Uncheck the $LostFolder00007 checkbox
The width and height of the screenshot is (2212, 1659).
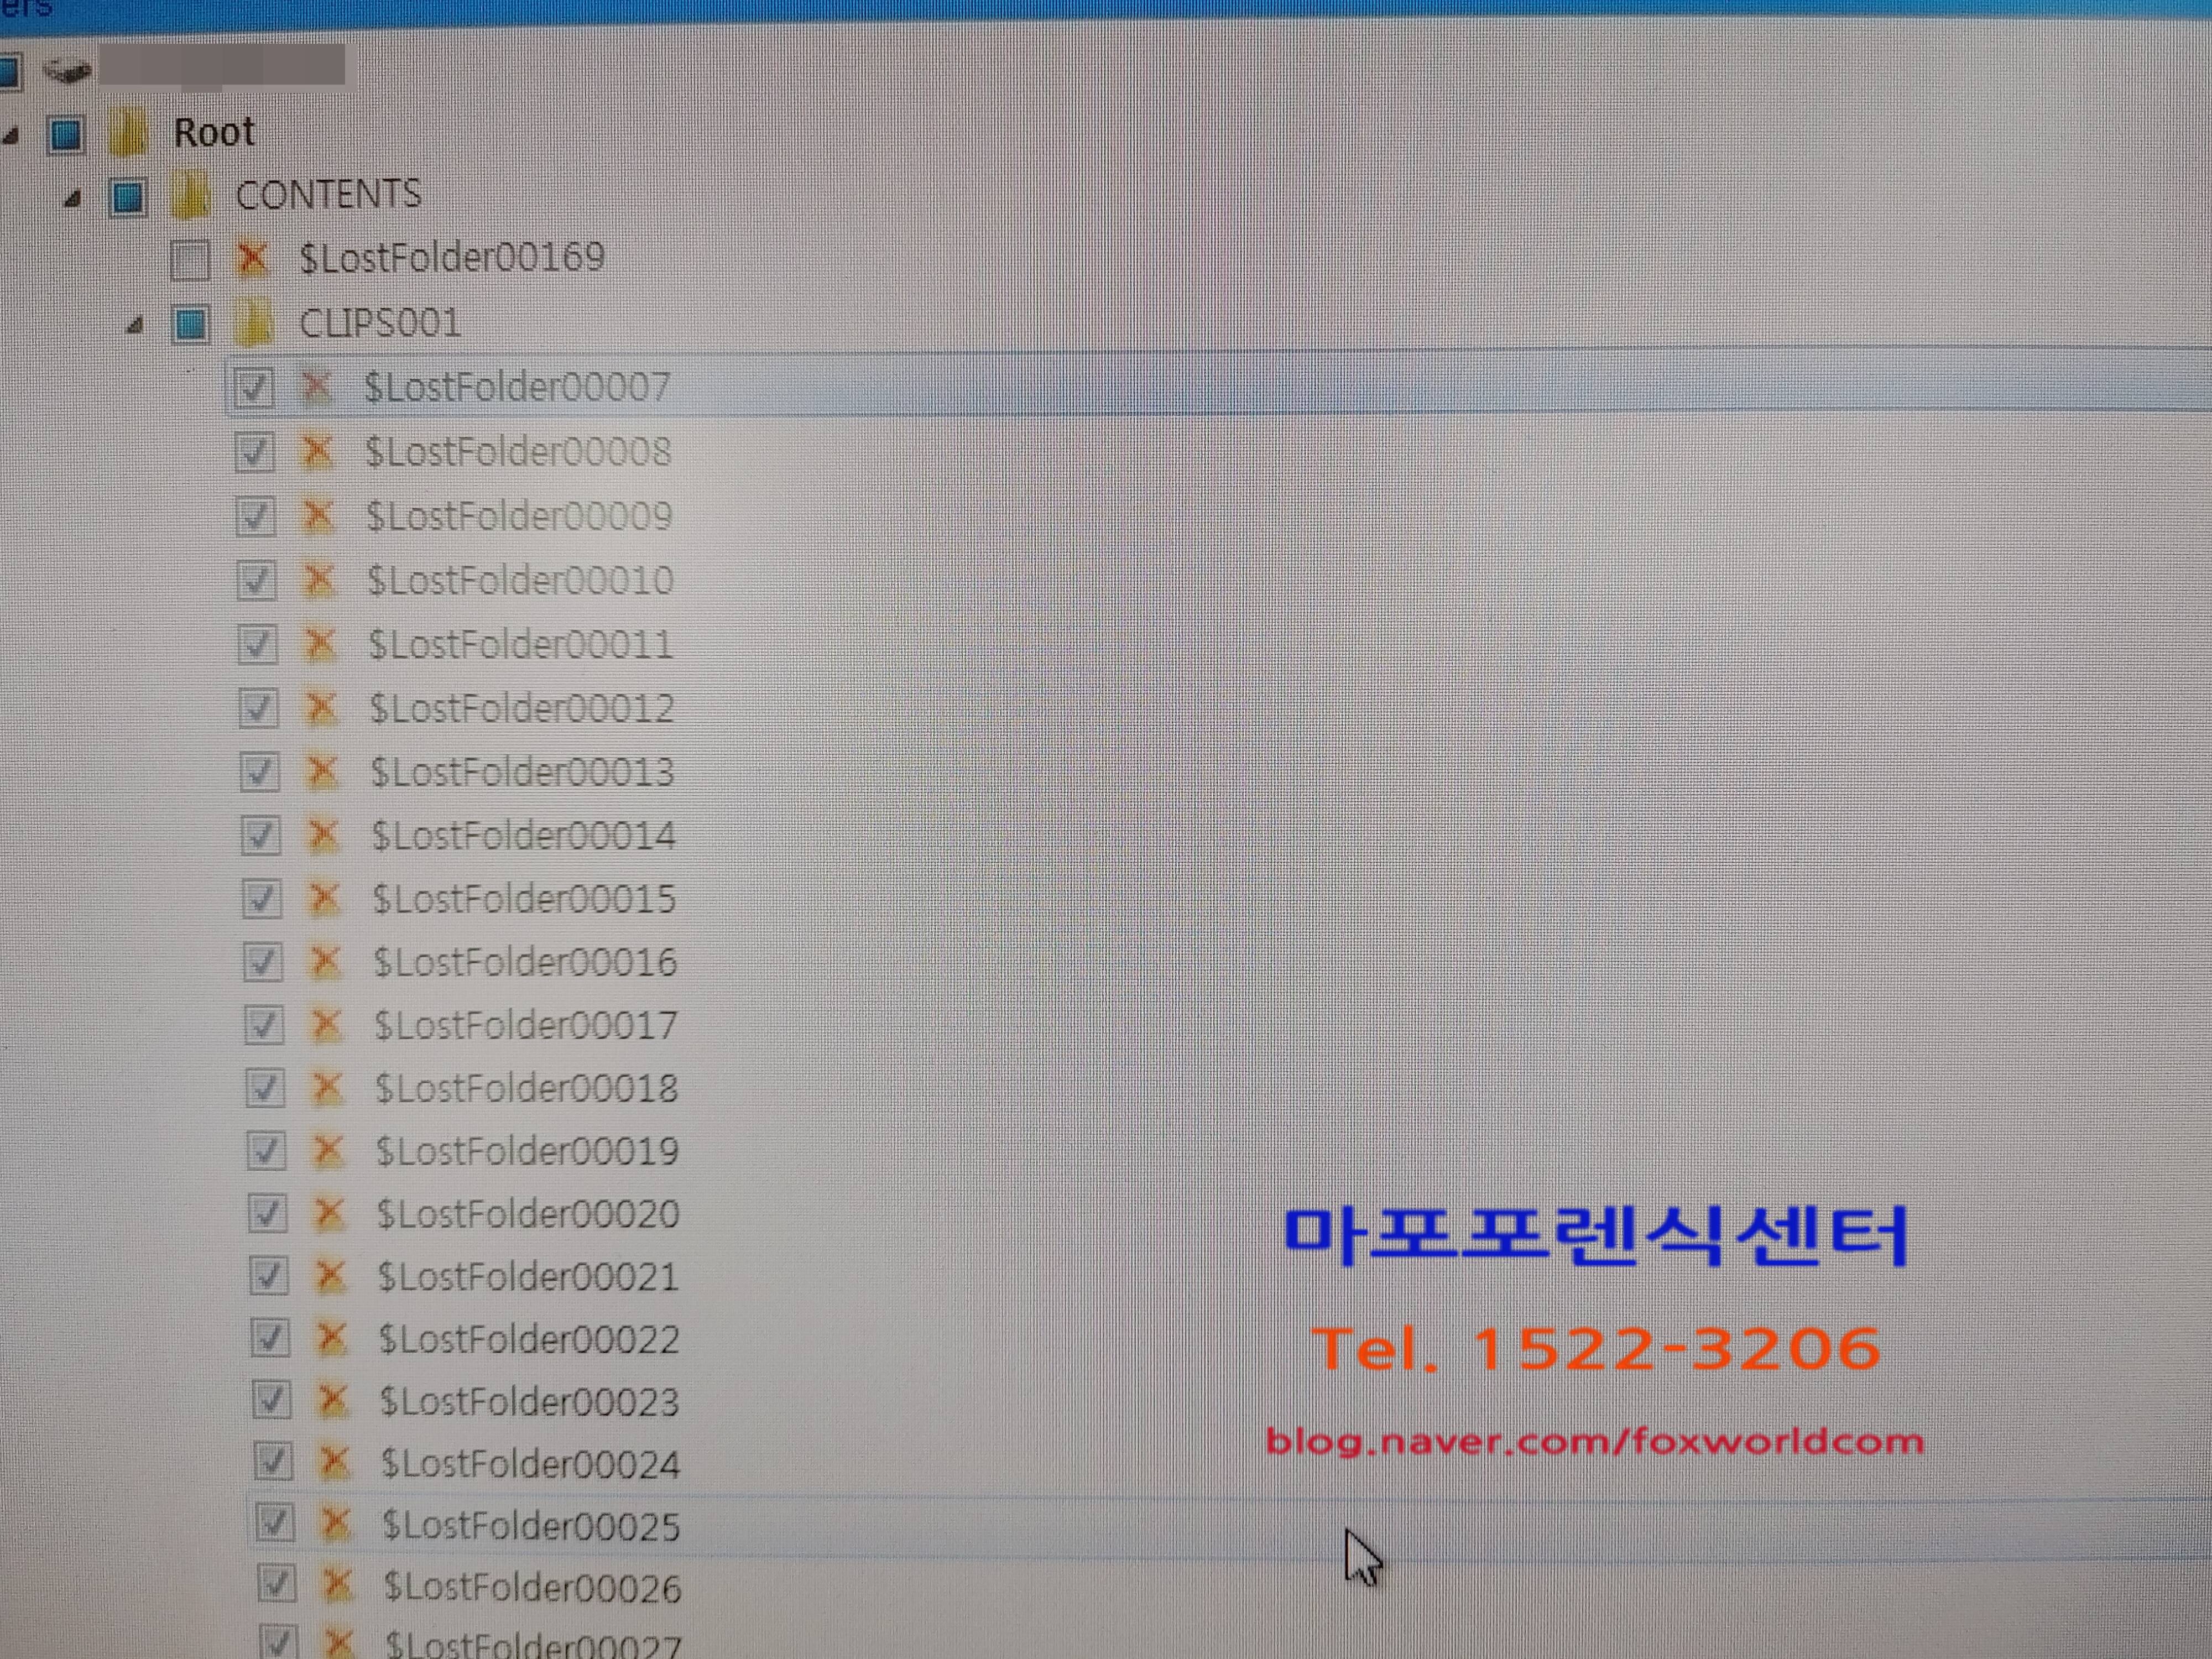253,388
